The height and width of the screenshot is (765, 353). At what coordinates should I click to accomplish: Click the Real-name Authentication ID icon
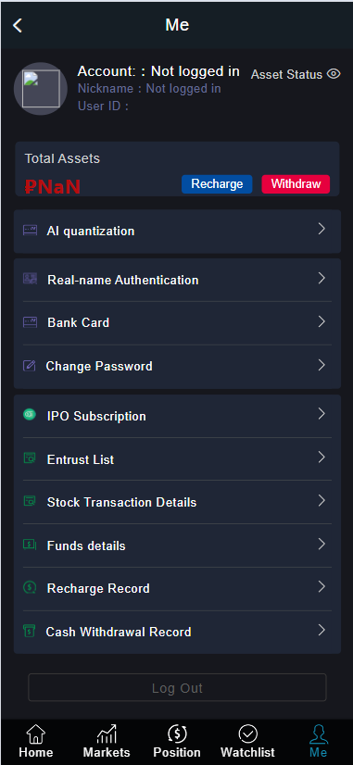(x=30, y=279)
